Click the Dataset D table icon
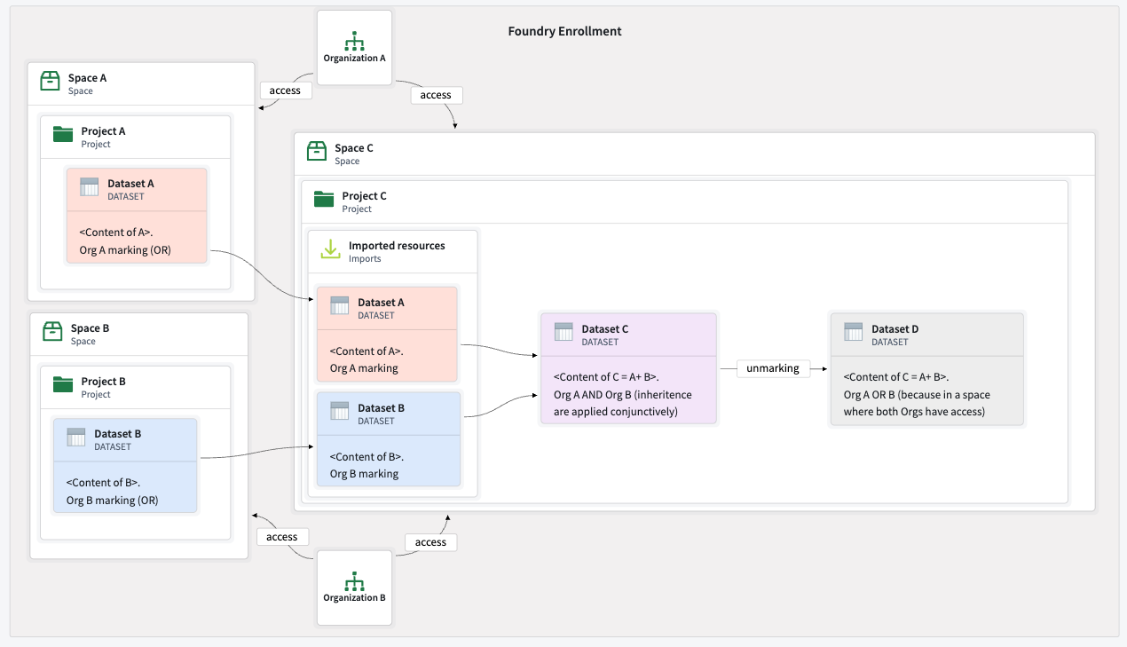1127x647 pixels. point(854,332)
